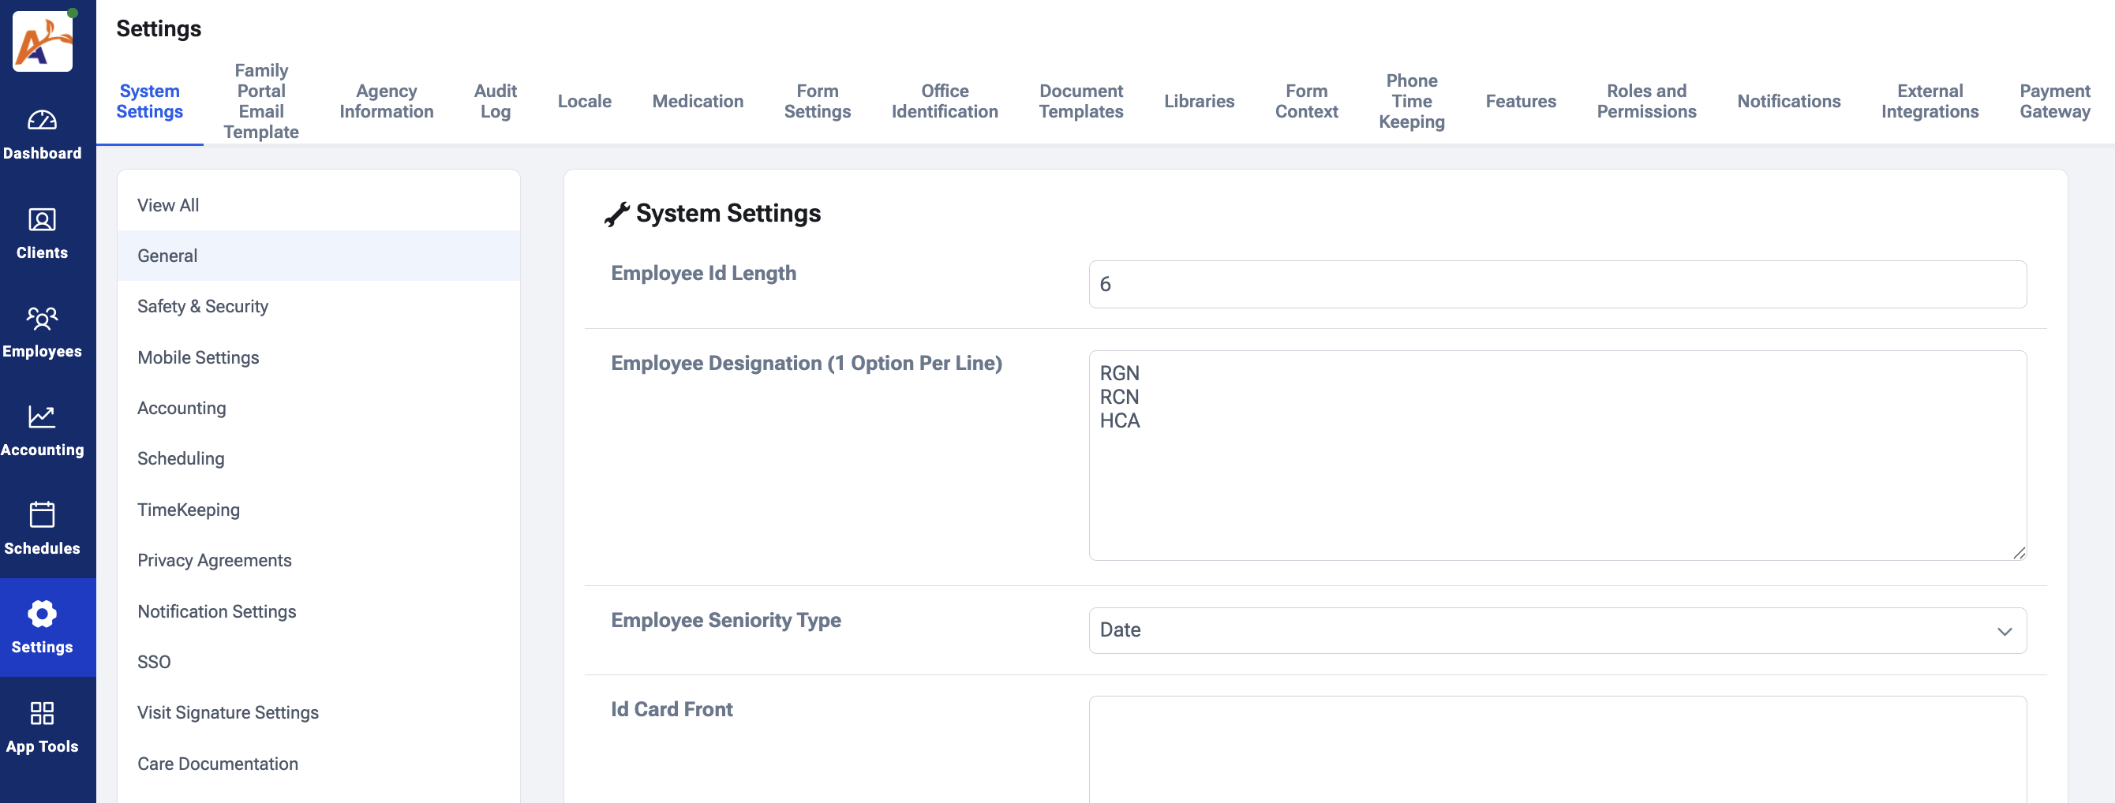
Task: Open Privacy Agreements settings
Action: [319, 560]
